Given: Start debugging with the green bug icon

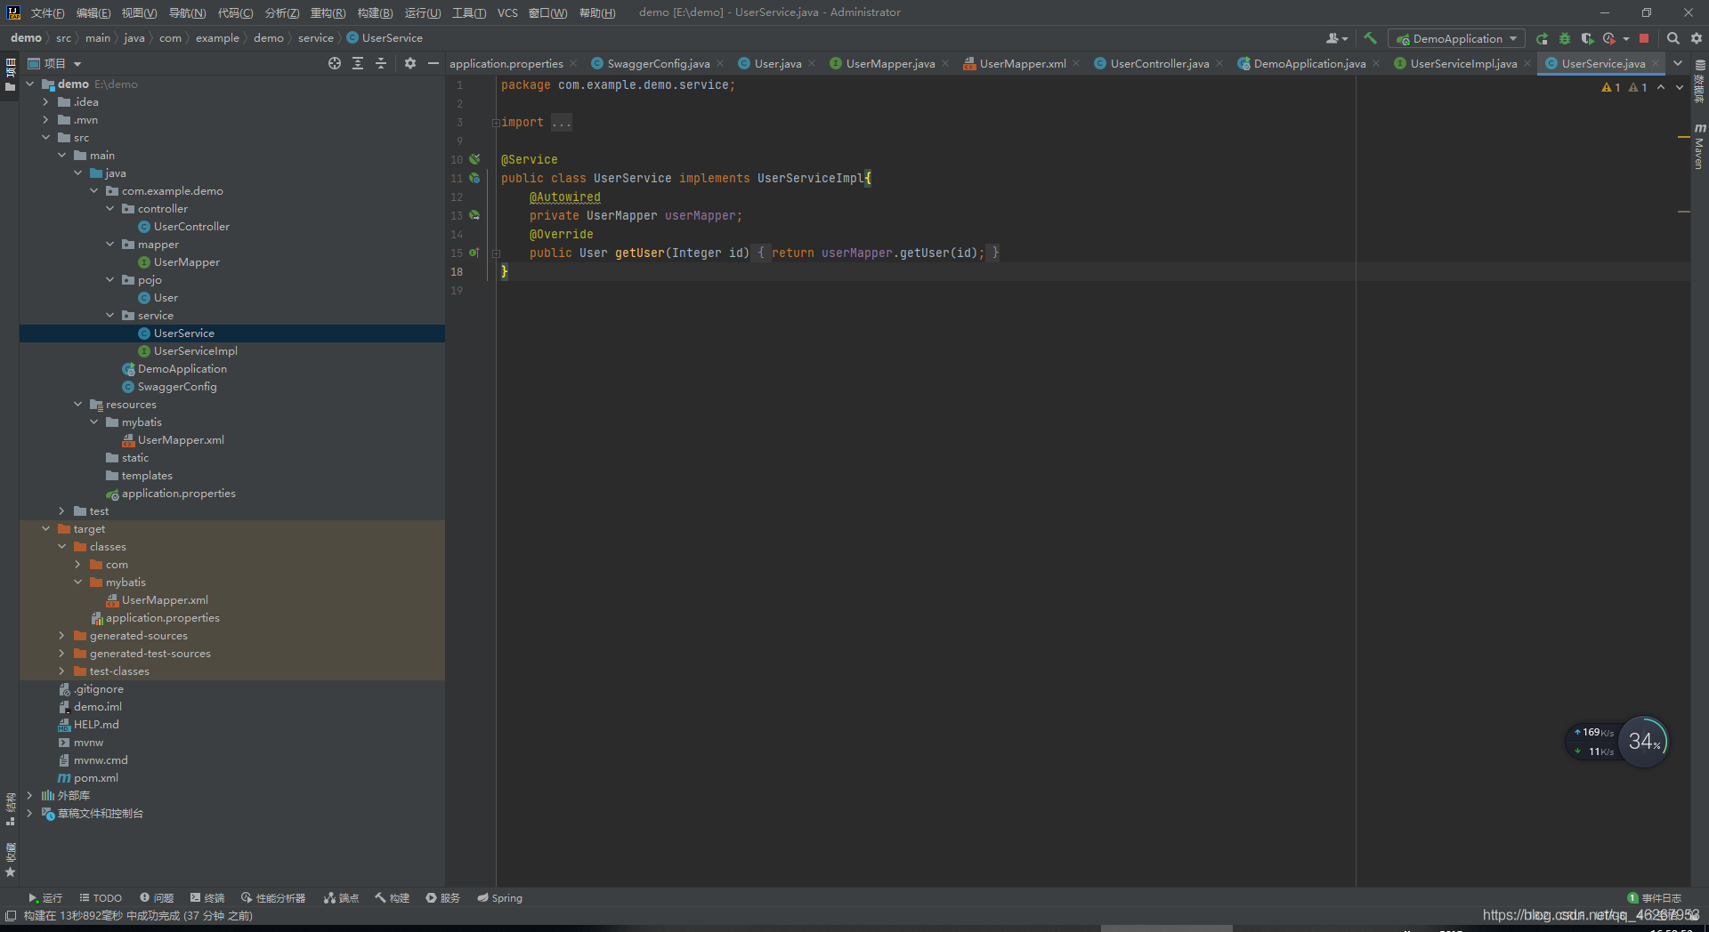Looking at the screenshot, I should (x=1565, y=38).
